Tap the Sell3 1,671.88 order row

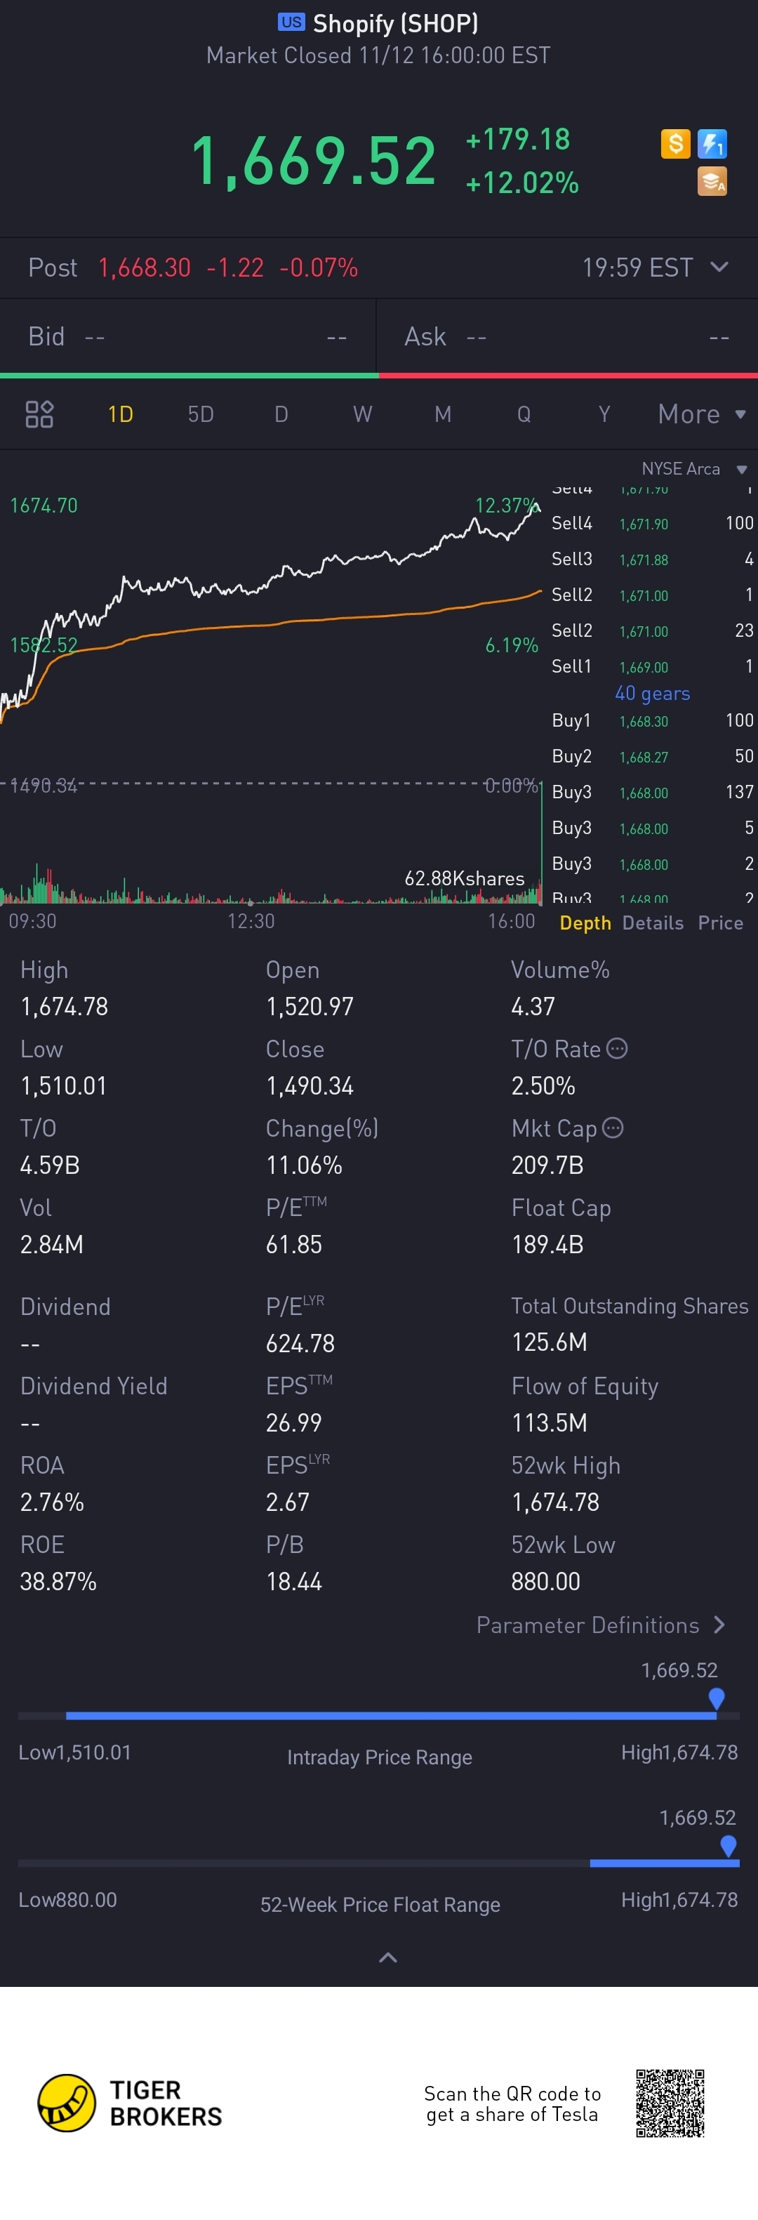(x=653, y=560)
